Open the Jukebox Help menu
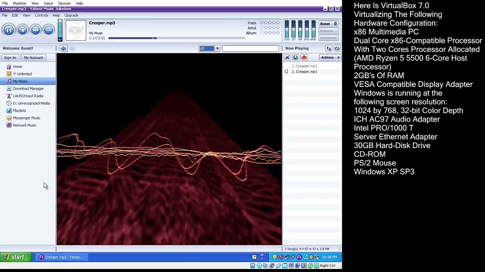 (56, 15)
